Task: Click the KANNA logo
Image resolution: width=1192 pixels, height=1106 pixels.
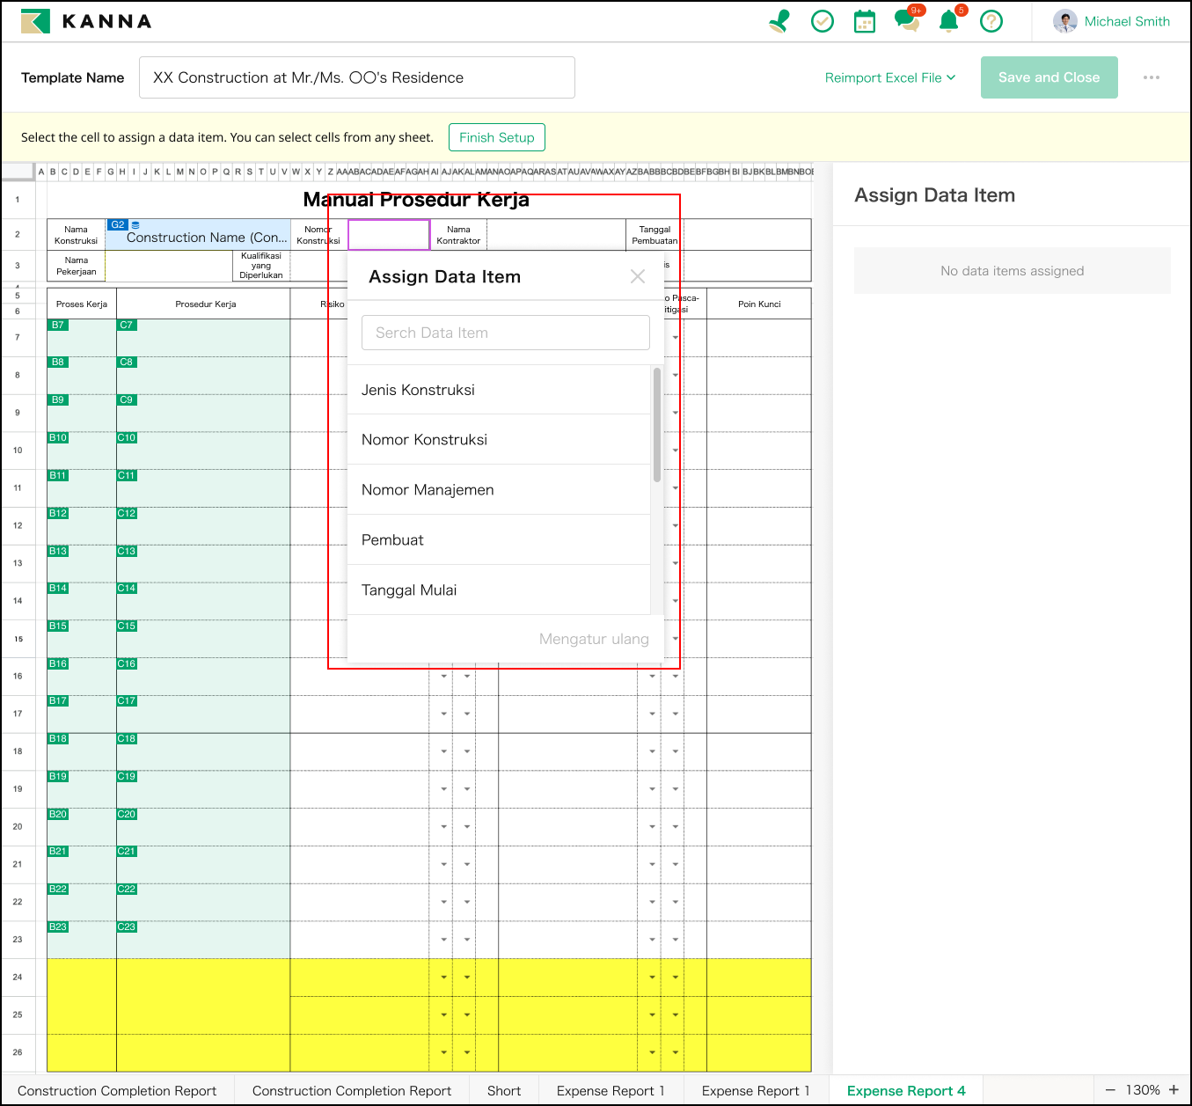Action: coord(86,21)
